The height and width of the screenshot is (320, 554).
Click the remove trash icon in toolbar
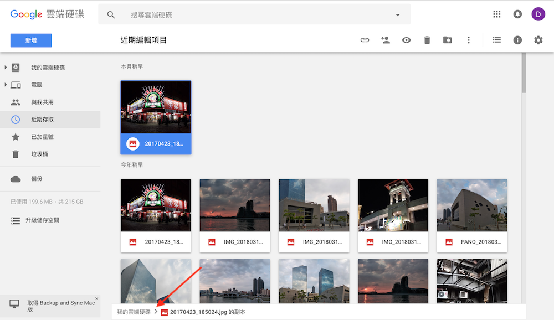coord(427,40)
